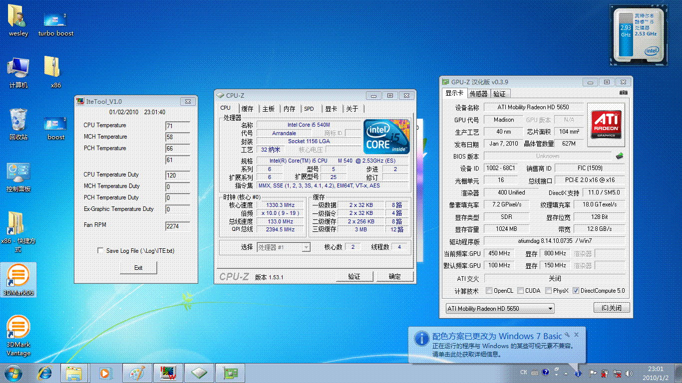Open Windows Media Player taskbar icon
Image resolution: width=682 pixels, height=383 pixels.
tap(105, 373)
